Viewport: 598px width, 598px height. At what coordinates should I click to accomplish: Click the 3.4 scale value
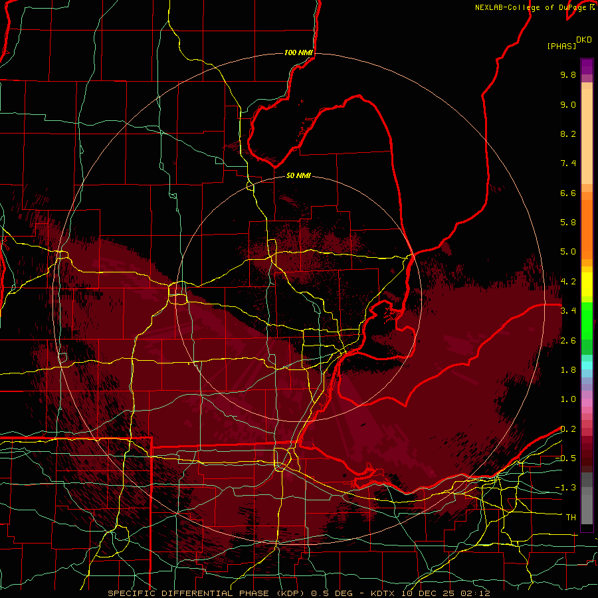pos(568,311)
